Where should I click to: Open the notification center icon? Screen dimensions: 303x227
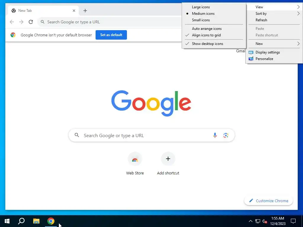[293, 221]
